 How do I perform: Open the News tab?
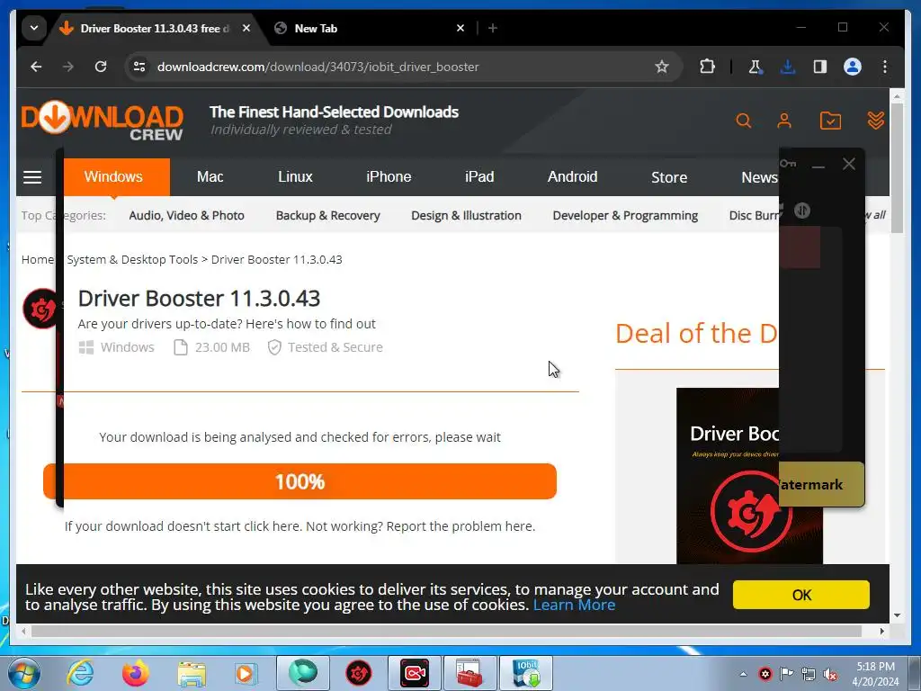[x=759, y=177]
